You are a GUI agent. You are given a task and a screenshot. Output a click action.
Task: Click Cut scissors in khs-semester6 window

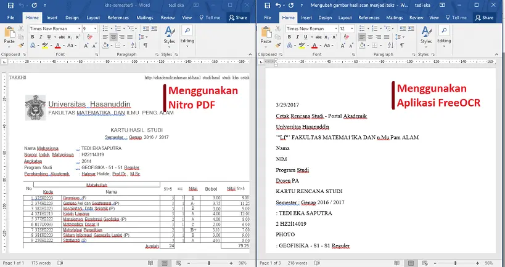pos(21,28)
